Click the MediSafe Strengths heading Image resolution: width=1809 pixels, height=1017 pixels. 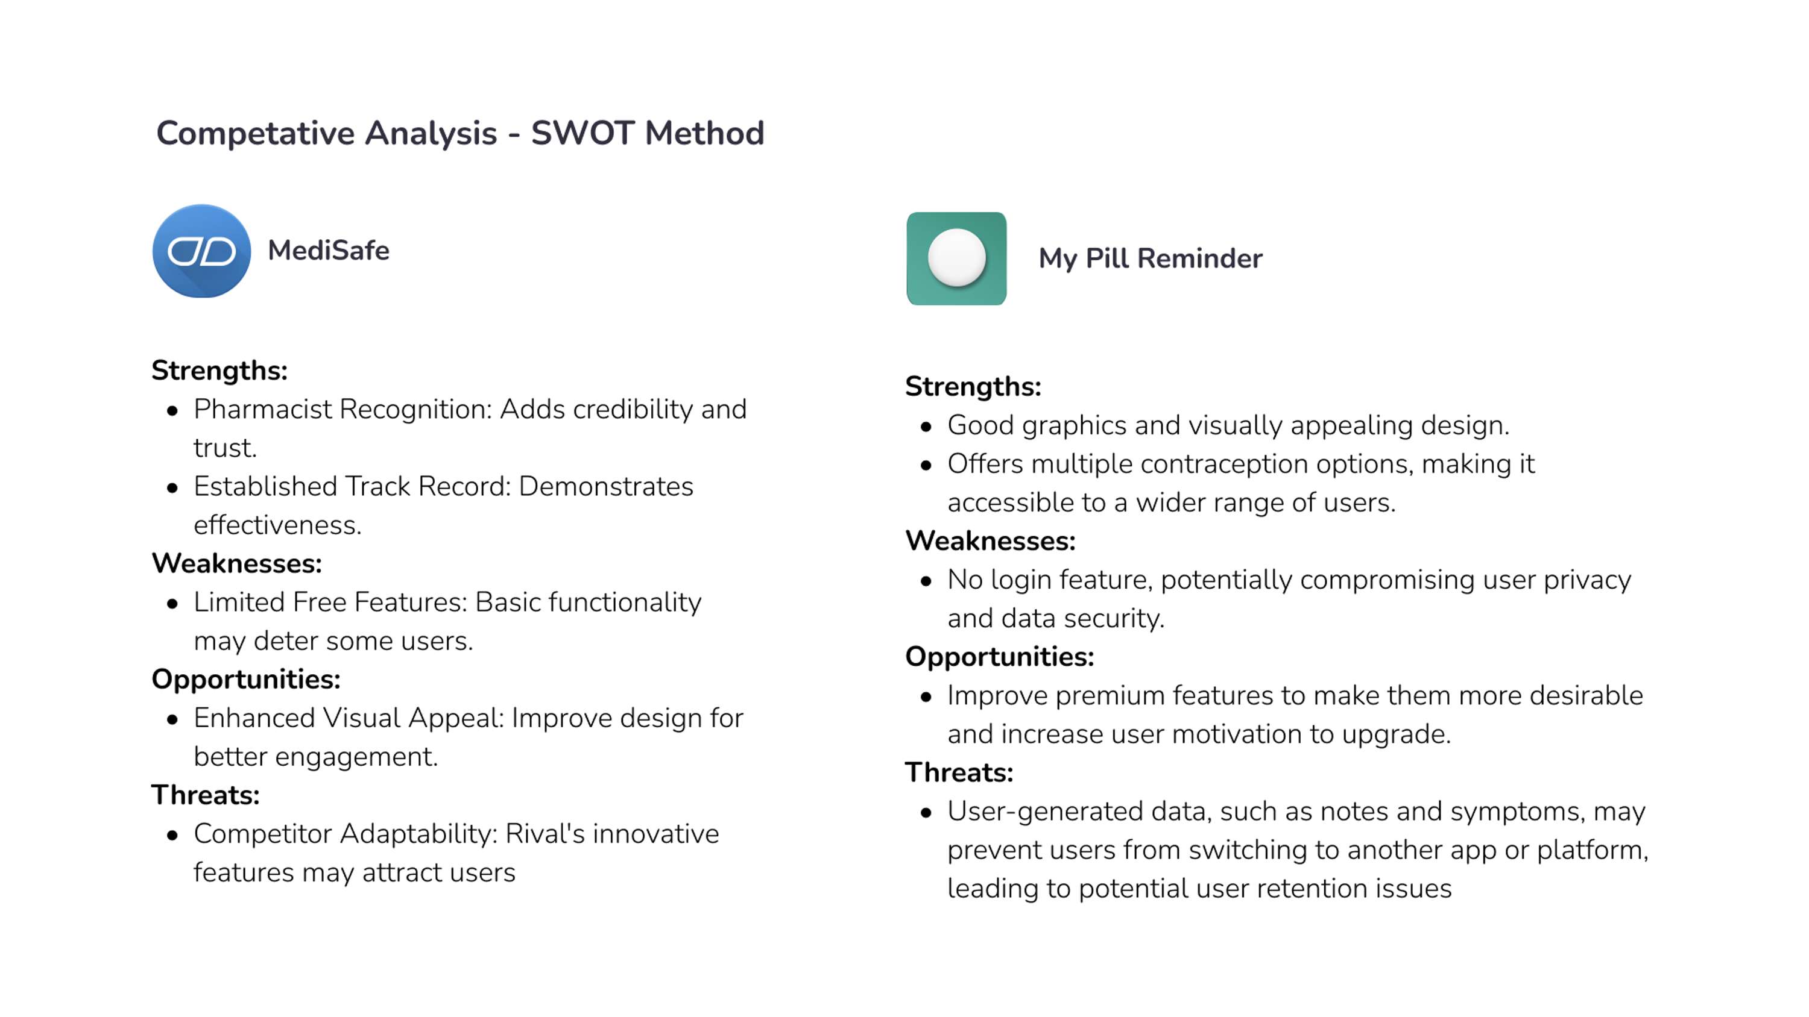click(219, 371)
